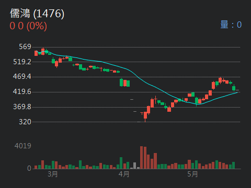Click the 4月 date axis label
Screen dimensions: 251x188
pos(124,174)
